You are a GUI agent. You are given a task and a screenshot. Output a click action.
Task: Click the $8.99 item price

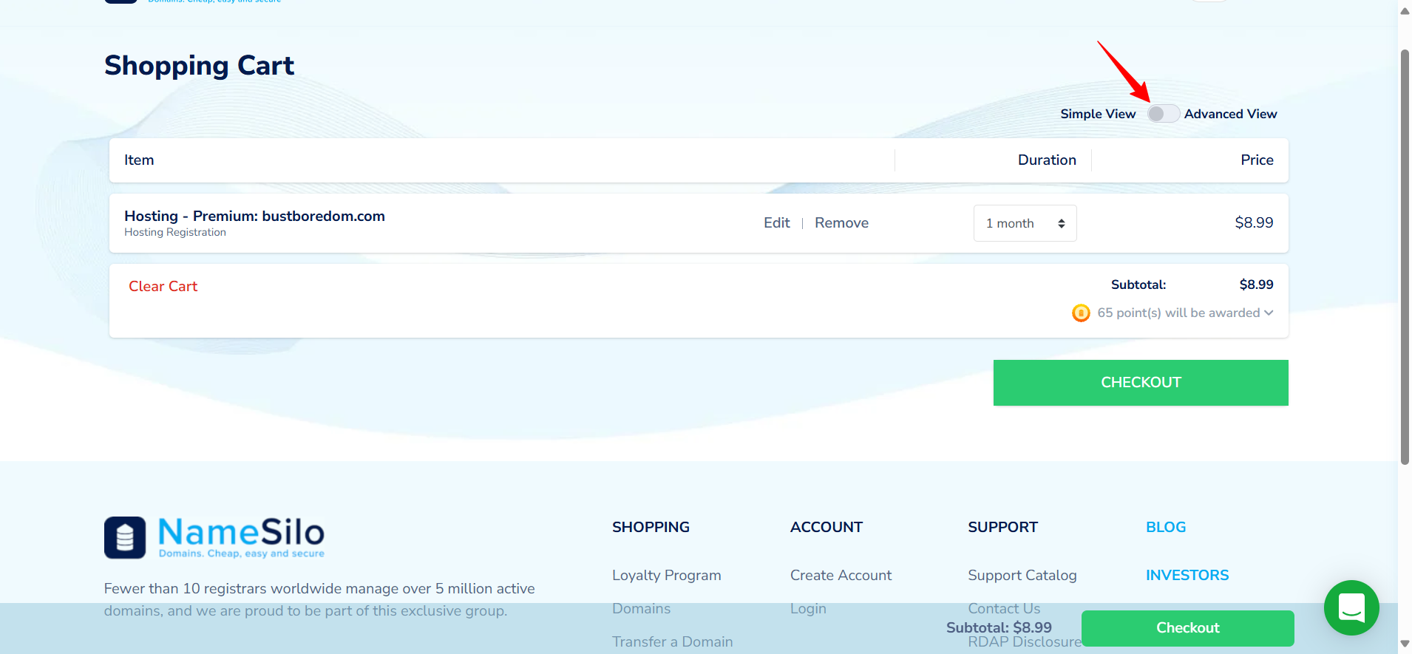pyautogui.click(x=1254, y=222)
